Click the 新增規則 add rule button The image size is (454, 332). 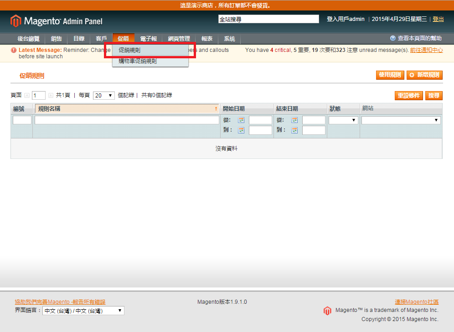(x=424, y=75)
